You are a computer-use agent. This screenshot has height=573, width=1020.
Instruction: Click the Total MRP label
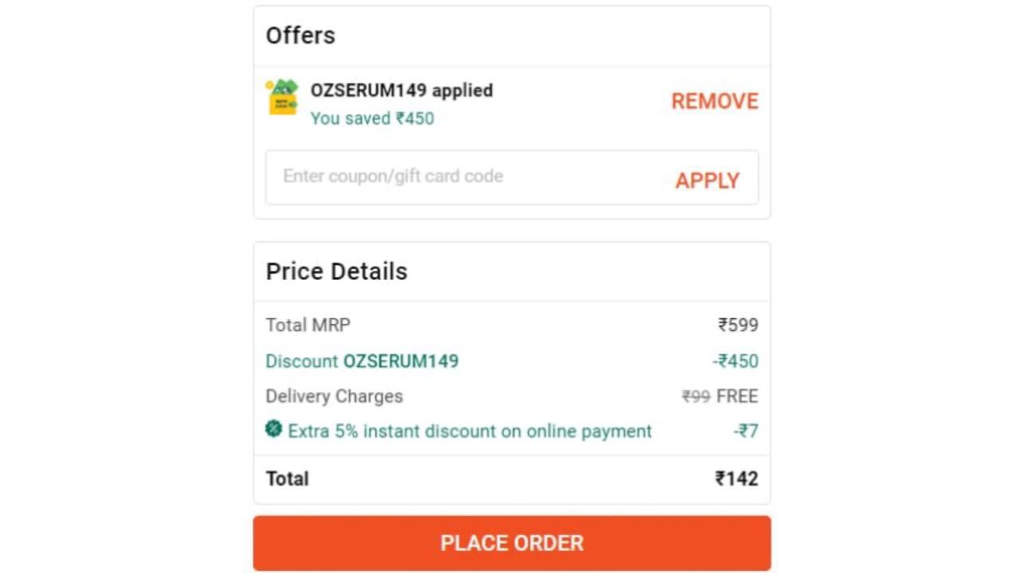click(x=308, y=325)
